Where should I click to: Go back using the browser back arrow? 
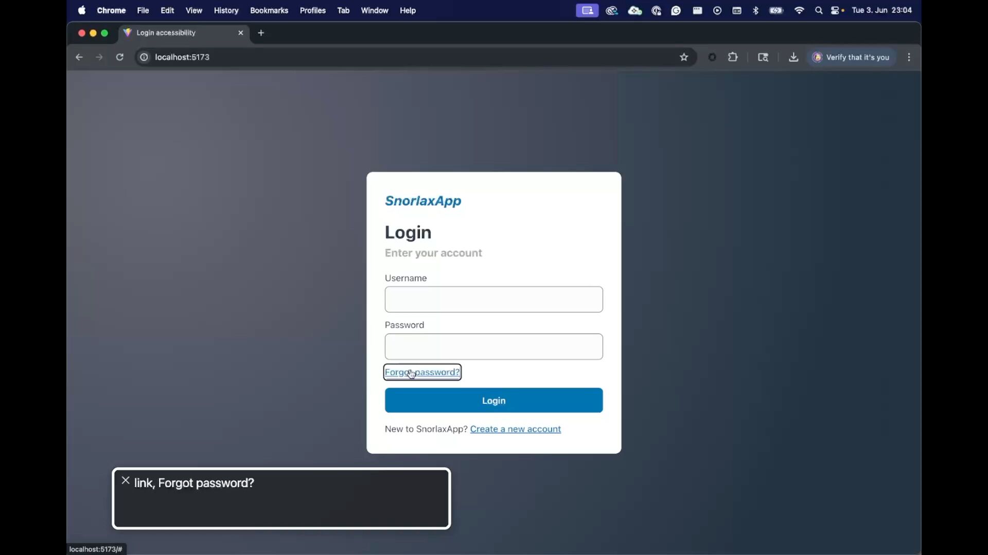(79, 57)
